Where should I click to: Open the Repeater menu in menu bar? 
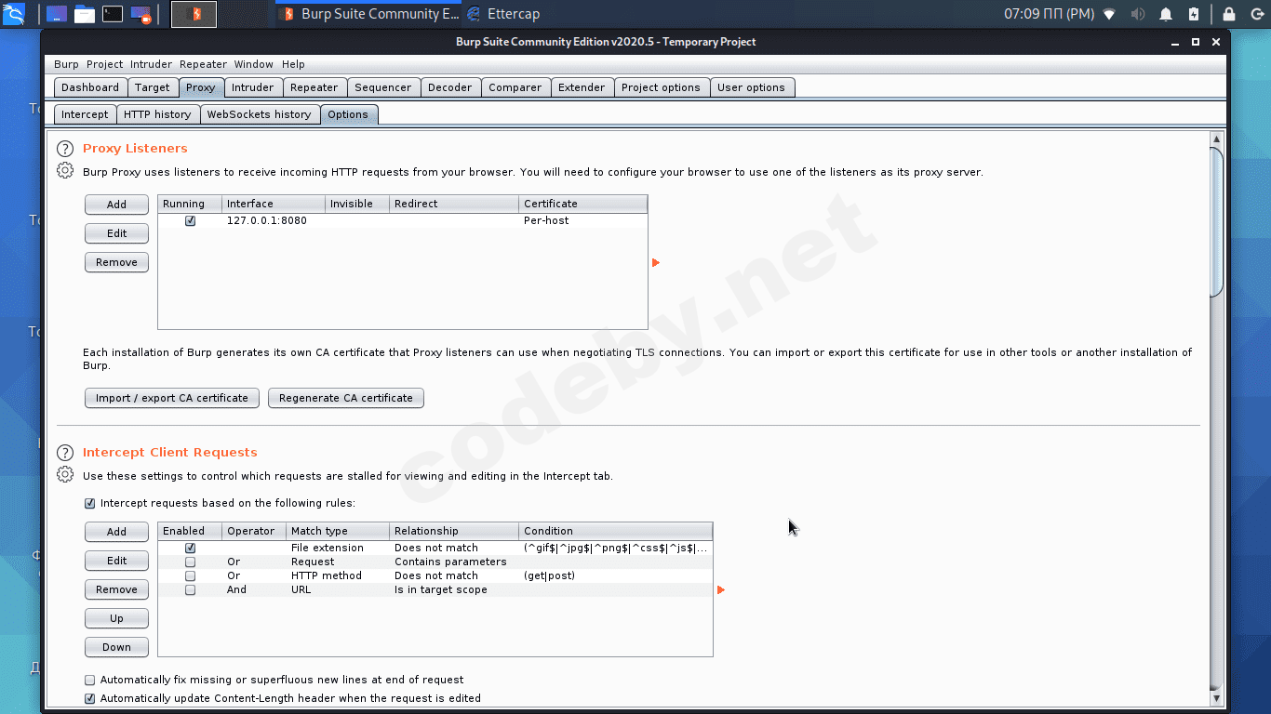(203, 64)
